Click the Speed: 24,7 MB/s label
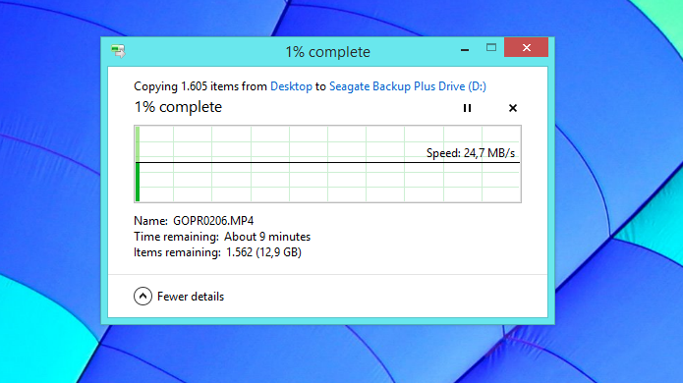This screenshot has height=383, width=683. click(x=471, y=153)
